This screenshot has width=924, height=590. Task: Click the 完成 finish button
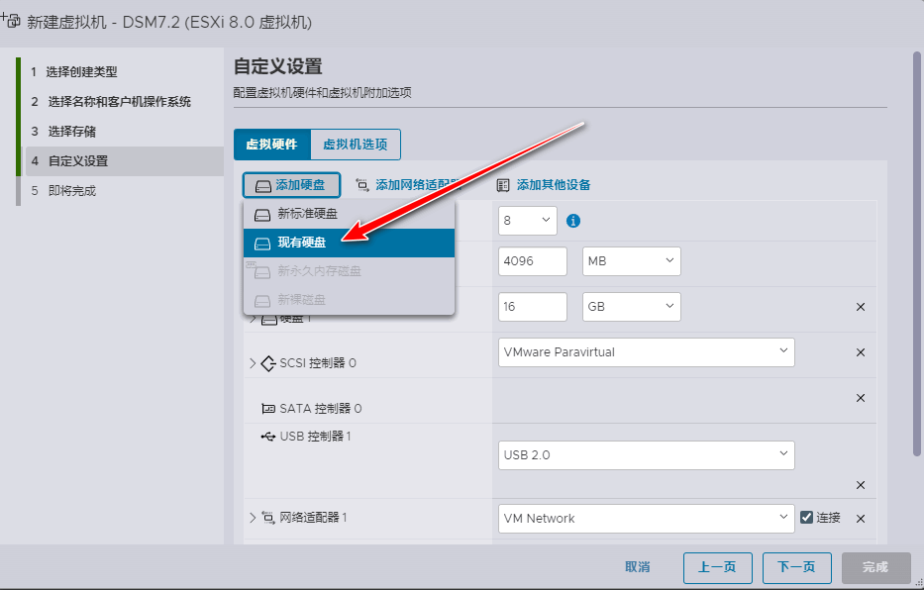point(875,567)
